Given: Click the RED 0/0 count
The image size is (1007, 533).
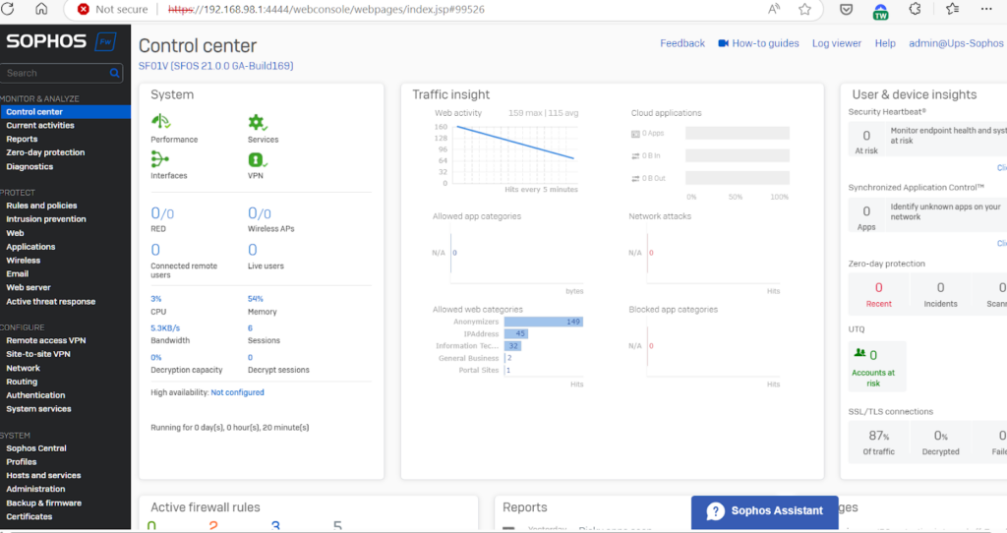Looking at the screenshot, I should click(x=162, y=212).
